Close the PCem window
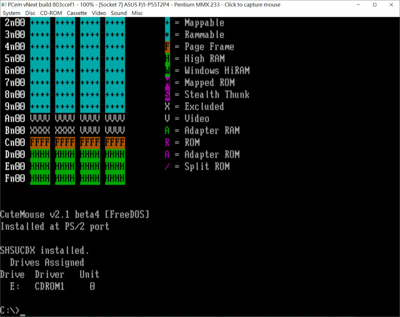The height and width of the screenshot is (317, 400). tap(391, 5)
